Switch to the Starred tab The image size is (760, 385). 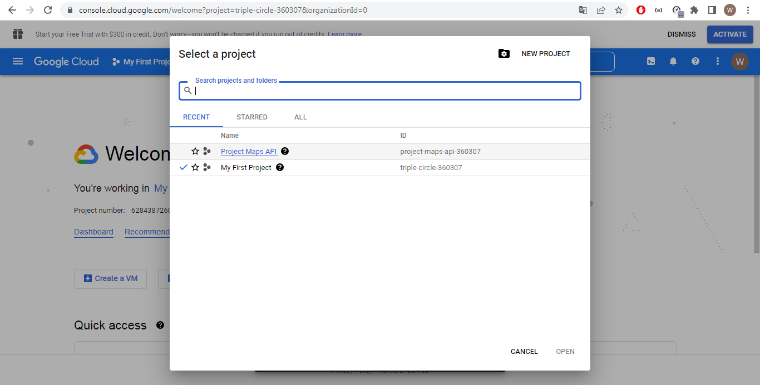(x=252, y=117)
